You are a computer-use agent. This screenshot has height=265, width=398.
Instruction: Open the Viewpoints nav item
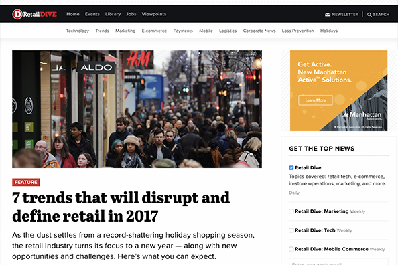pyautogui.click(x=154, y=14)
